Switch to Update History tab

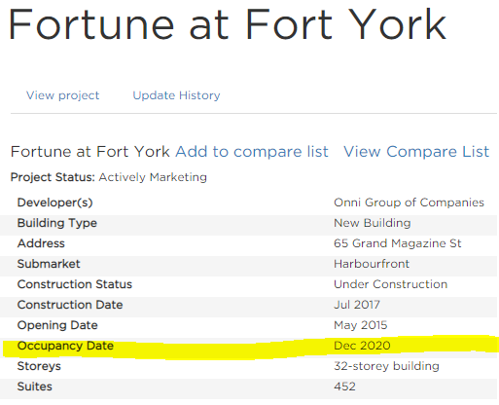(176, 95)
